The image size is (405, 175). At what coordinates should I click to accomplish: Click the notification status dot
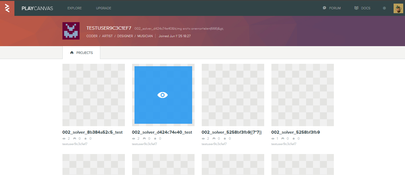pyautogui.click(x=384, y=8)
